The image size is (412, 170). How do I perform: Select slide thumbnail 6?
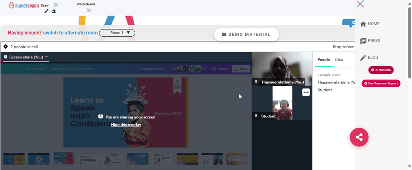138,159
